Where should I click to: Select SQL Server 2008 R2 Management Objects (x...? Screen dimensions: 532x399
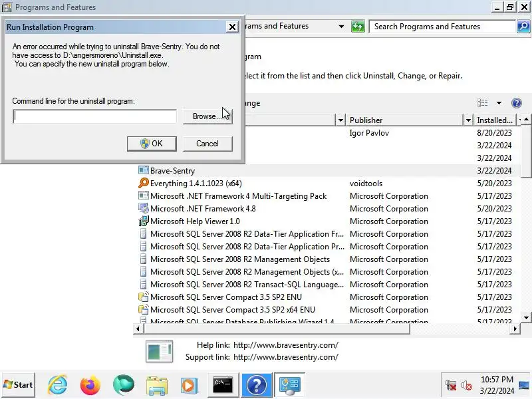(x=247, y=272)
